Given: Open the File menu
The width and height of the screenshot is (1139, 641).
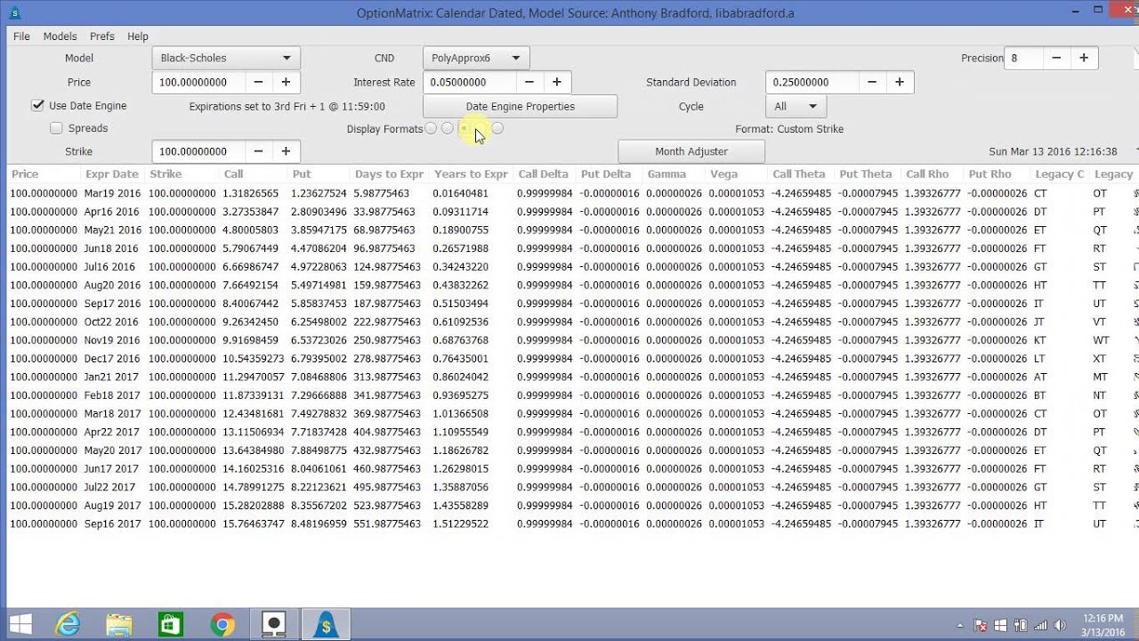Looking at the screenshot, I should pos(22,37).
